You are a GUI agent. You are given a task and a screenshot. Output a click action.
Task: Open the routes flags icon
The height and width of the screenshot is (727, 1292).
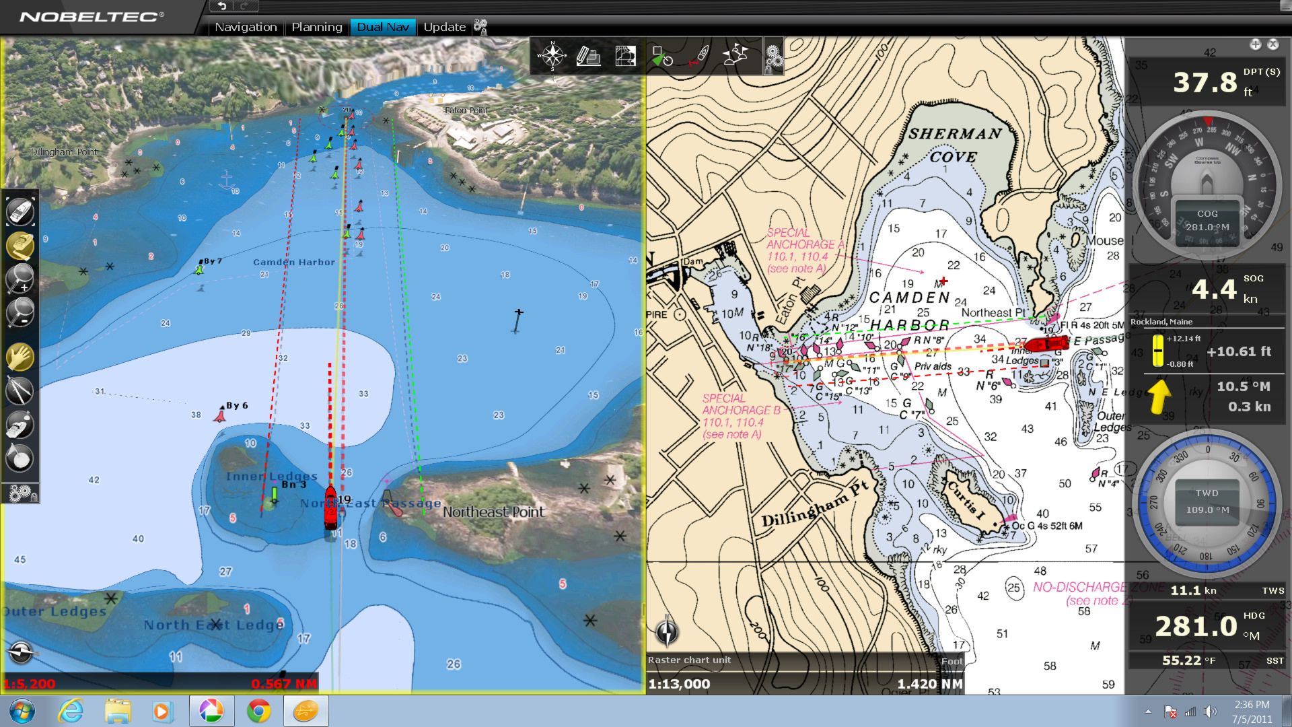click(x=735, y=56)
